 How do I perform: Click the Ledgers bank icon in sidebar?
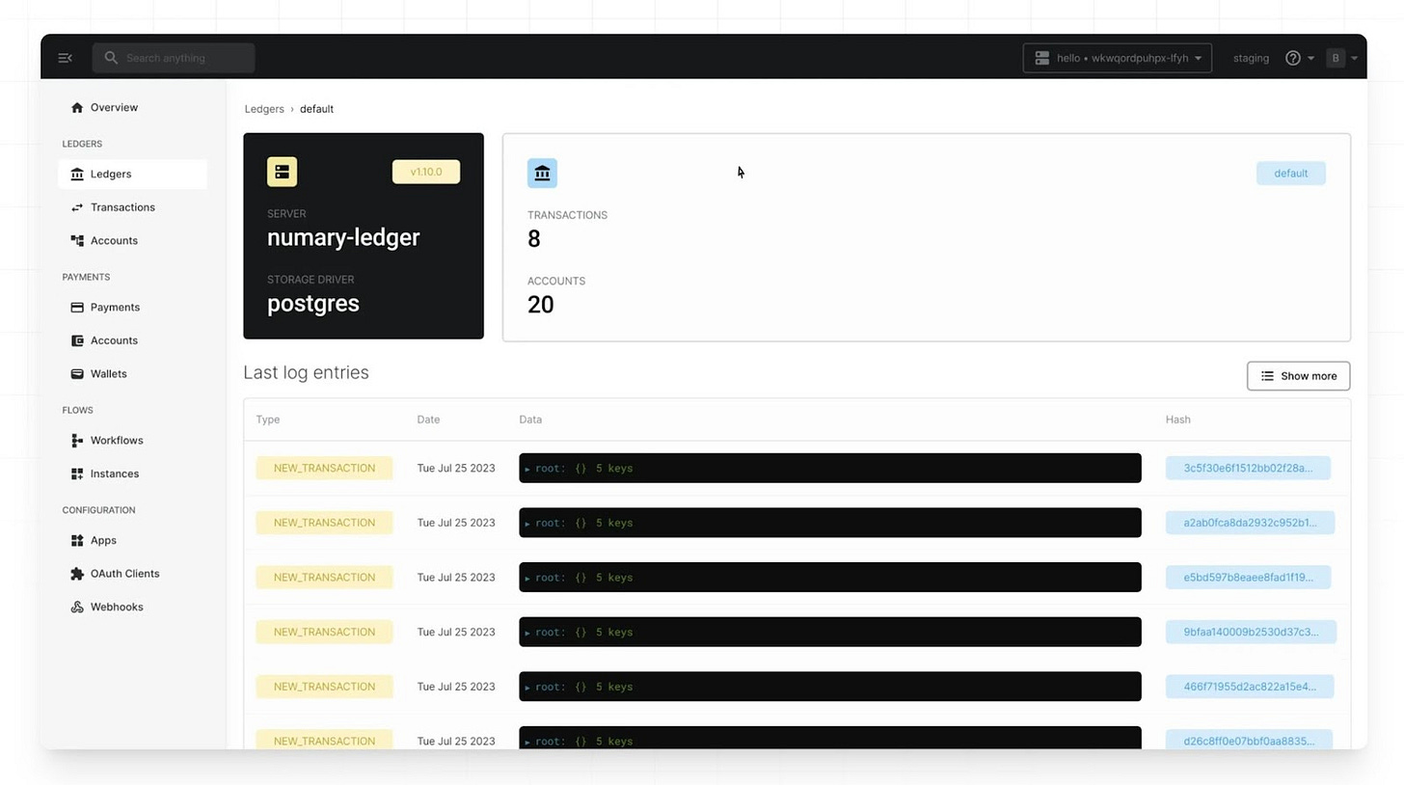(77, 175)
